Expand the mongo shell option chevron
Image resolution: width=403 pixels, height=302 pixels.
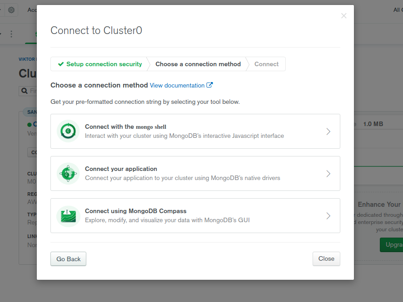(x=328, y=132)
